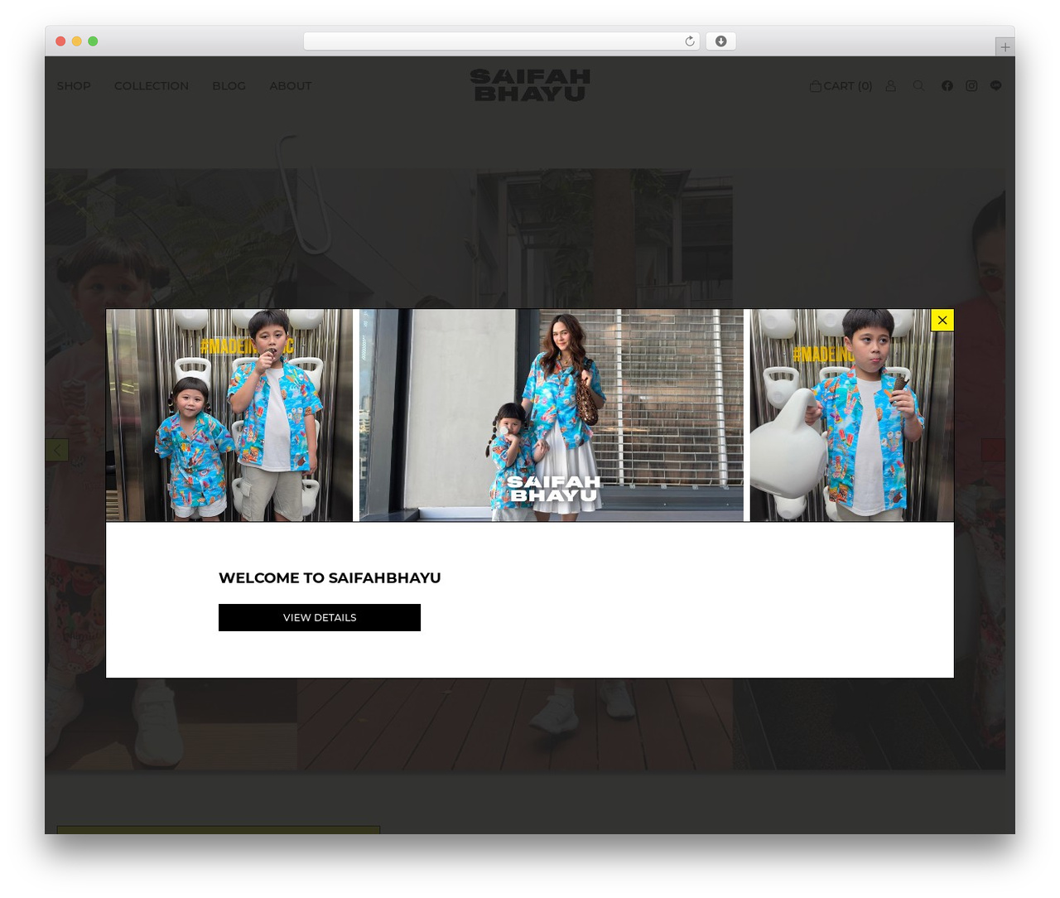Go to the BLOG page
Viewport: 1060px width, 898px height.
(229, 85)
